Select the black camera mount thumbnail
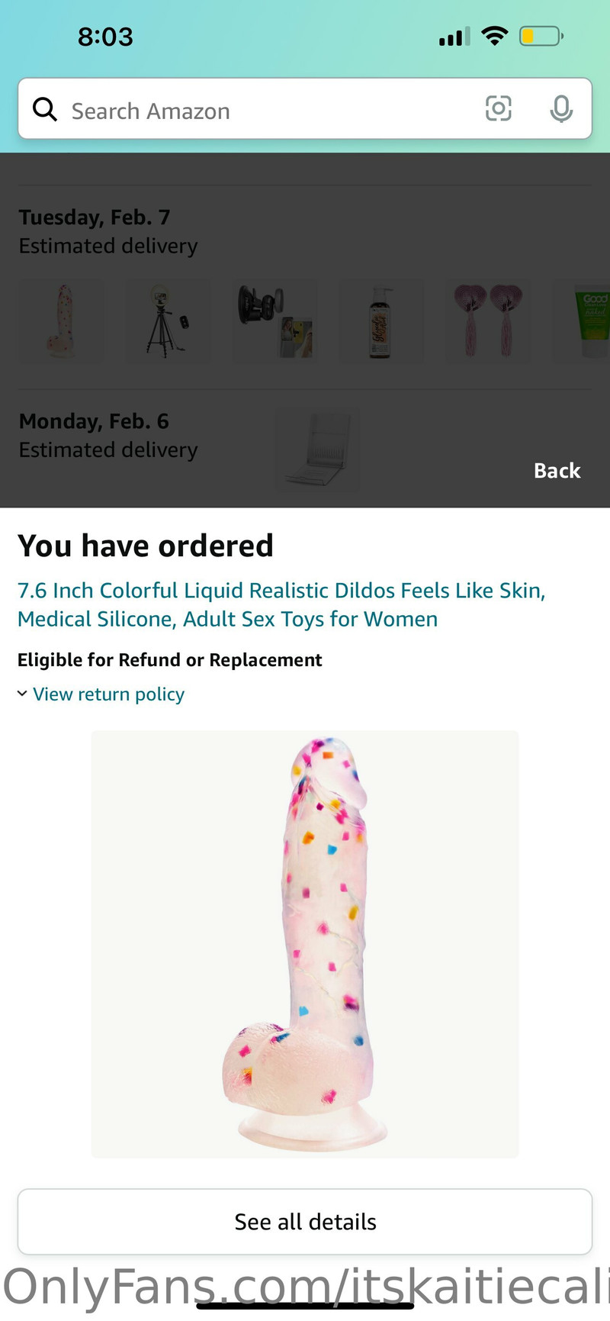Viewport: 610px width, 1321px height. tap(274, 321)
